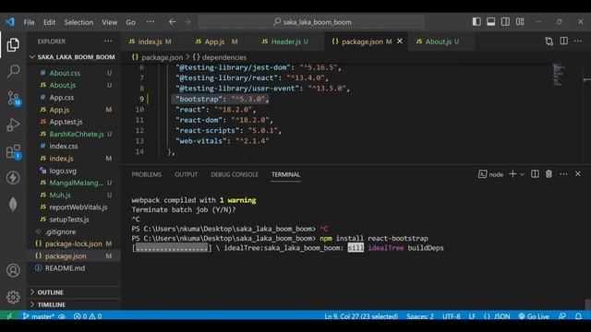The height and width of the screenshot is (332, 591).
Task: Open errors and warnings count in status bar
Action: coord(88,316)
